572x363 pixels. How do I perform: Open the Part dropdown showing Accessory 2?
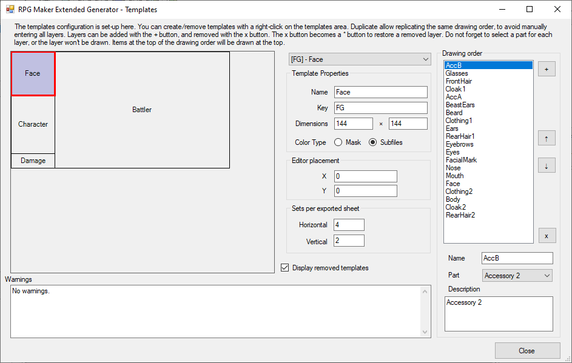pos(517,275)
